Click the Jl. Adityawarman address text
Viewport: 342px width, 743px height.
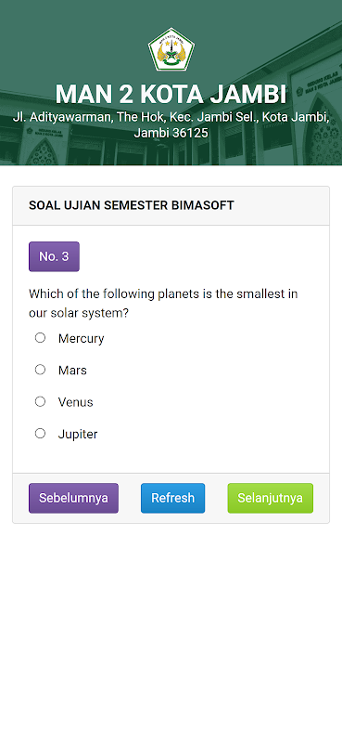tap(171, 124)
